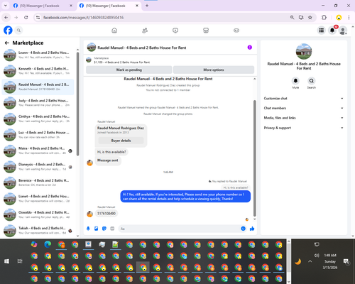Expand Chat members section

[304, 108]
